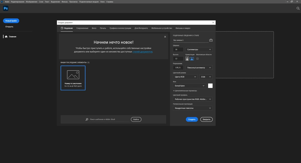The image size is (301, 163).
Task: Switch to Графика и иллюстрации tab
Action: point(120,28)
